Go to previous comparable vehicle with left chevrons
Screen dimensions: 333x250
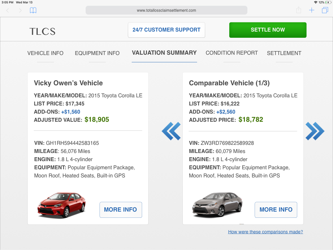171,131
